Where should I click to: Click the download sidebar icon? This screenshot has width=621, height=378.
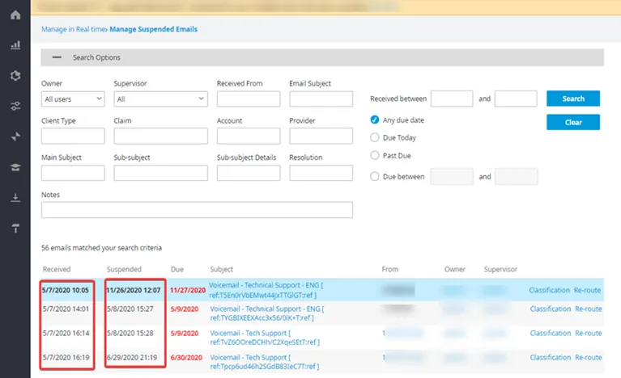pyautogui.click(x=15, y=198)
